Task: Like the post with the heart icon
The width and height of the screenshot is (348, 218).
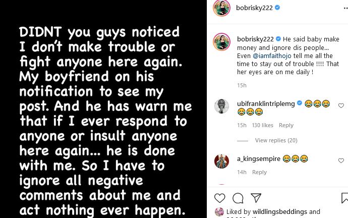Action: [x=220, y=198]
